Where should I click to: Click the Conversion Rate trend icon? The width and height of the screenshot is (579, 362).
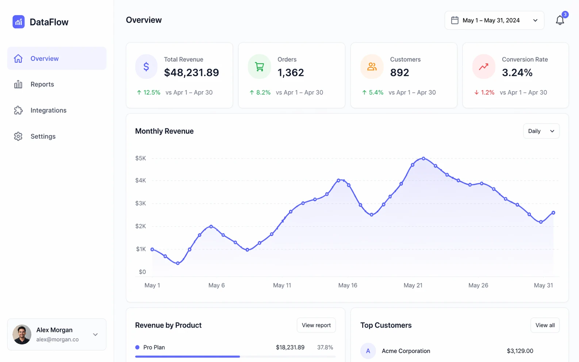[x=483, y=66]
